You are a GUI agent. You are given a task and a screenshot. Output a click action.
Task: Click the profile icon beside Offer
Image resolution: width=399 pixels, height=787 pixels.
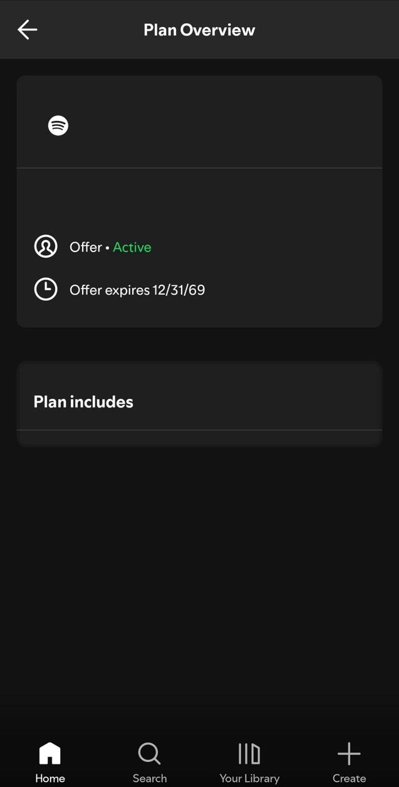coord(46,246)
